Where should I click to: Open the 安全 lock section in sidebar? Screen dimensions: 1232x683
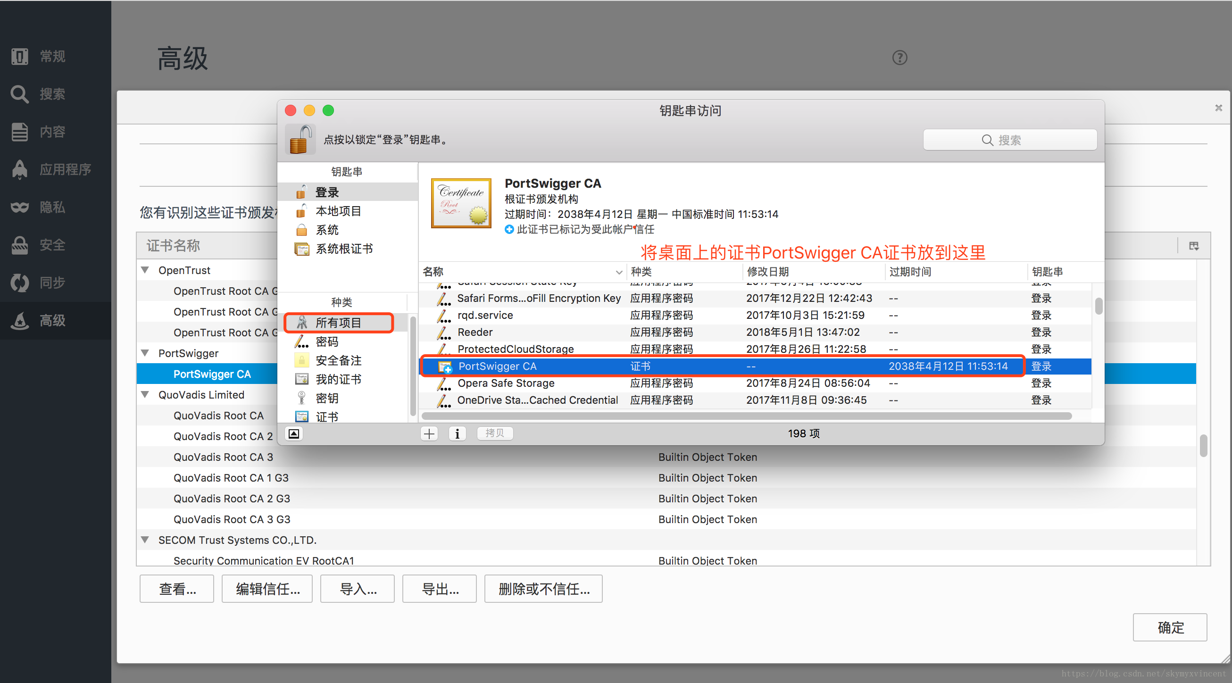[20, 245]
